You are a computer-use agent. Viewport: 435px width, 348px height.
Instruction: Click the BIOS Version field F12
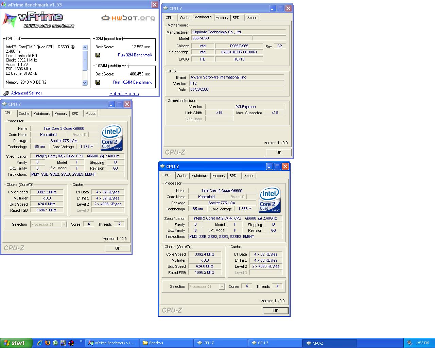237,83
